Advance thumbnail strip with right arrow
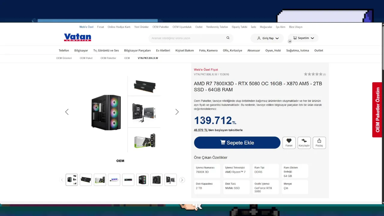This screenshot has width=384, height=216. pyautogui.click(x=182, y=180)
